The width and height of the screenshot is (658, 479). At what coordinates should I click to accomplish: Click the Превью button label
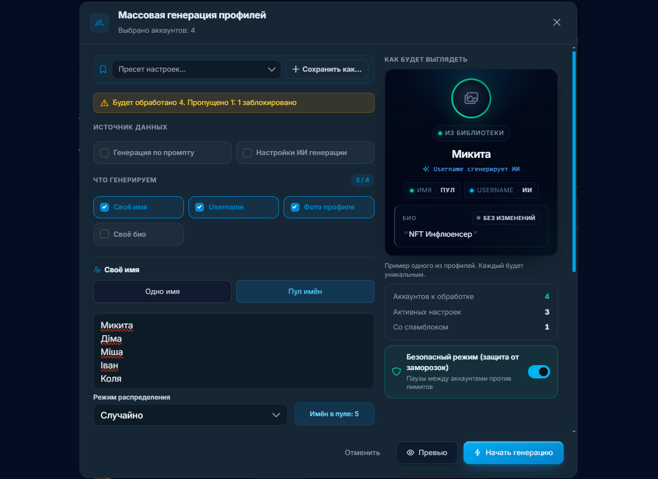[x=433, y=452]
